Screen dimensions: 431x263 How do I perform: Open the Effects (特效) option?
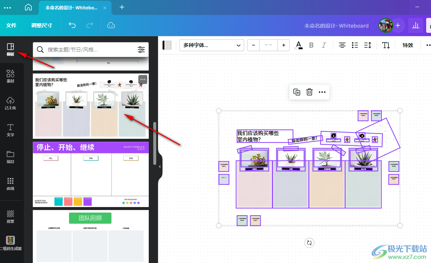click(408, 45)
